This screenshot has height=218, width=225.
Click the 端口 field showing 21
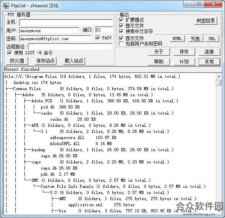pyautogui.click(x=104, y=30)
